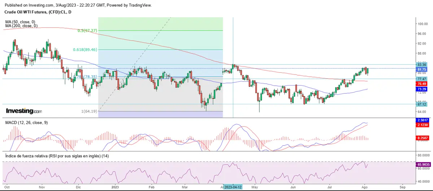
Task: Click the Investing.com logo watermark
Action: coord(24,111)
